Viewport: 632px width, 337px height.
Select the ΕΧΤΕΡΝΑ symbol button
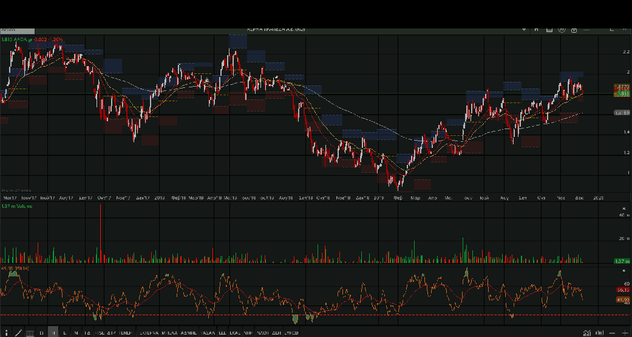tap(148, 333)
